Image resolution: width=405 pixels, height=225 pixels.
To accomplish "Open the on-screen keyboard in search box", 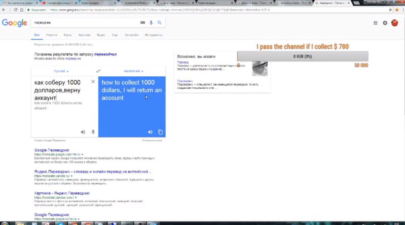I will pos(142,23).
